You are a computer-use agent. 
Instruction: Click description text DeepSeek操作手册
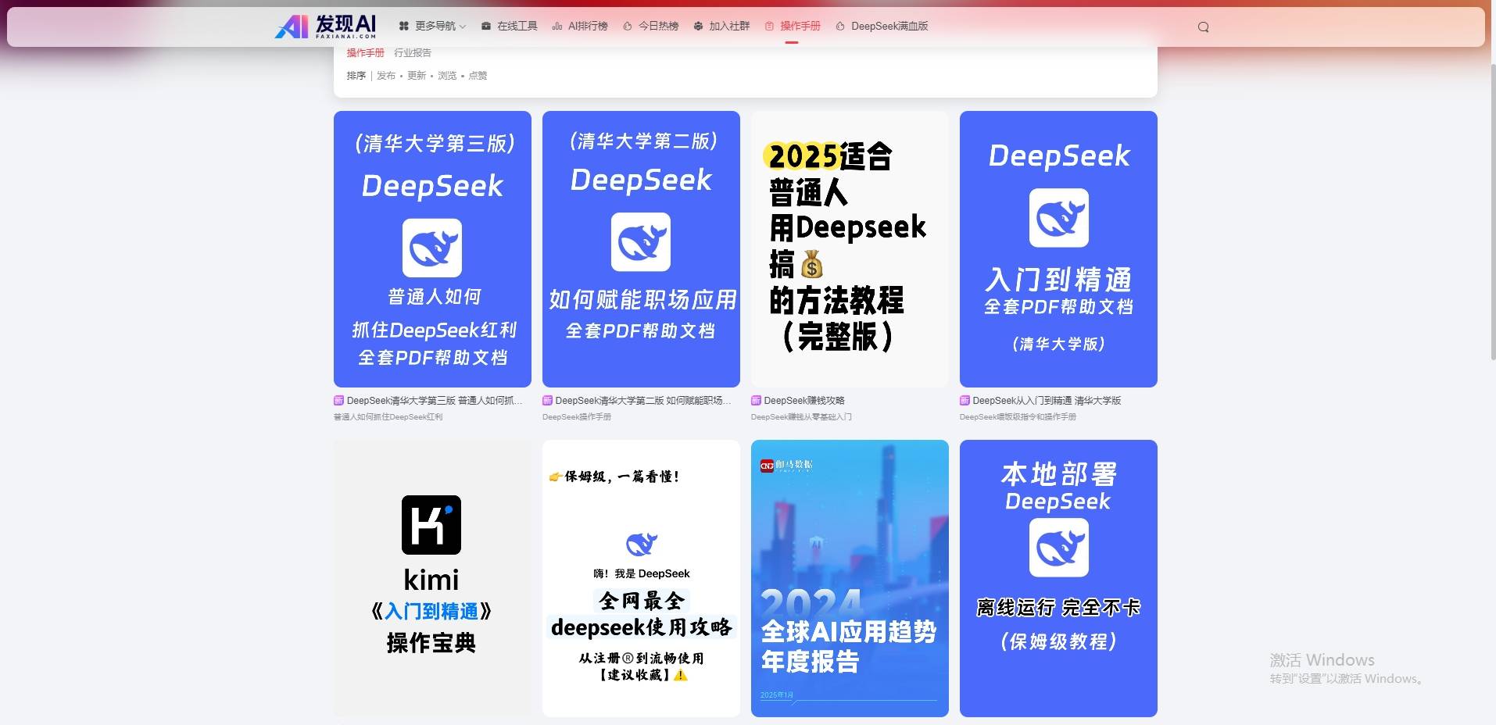tap(577, 416)
